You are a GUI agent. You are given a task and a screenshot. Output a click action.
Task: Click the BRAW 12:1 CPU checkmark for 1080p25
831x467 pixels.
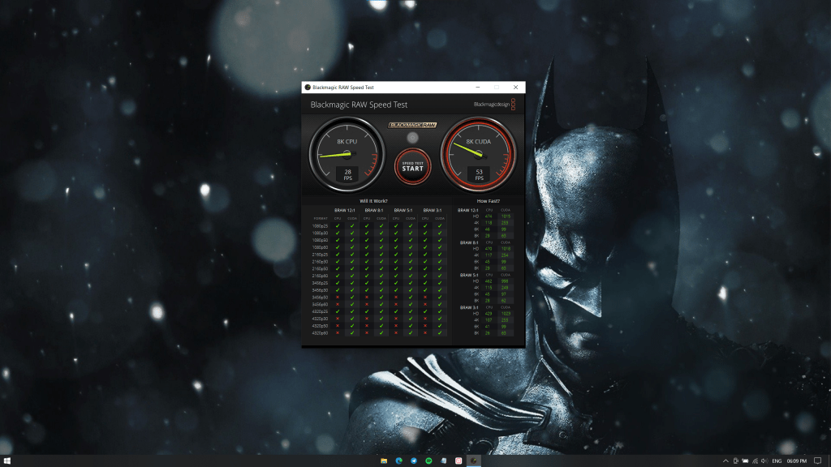click(338, 225)
